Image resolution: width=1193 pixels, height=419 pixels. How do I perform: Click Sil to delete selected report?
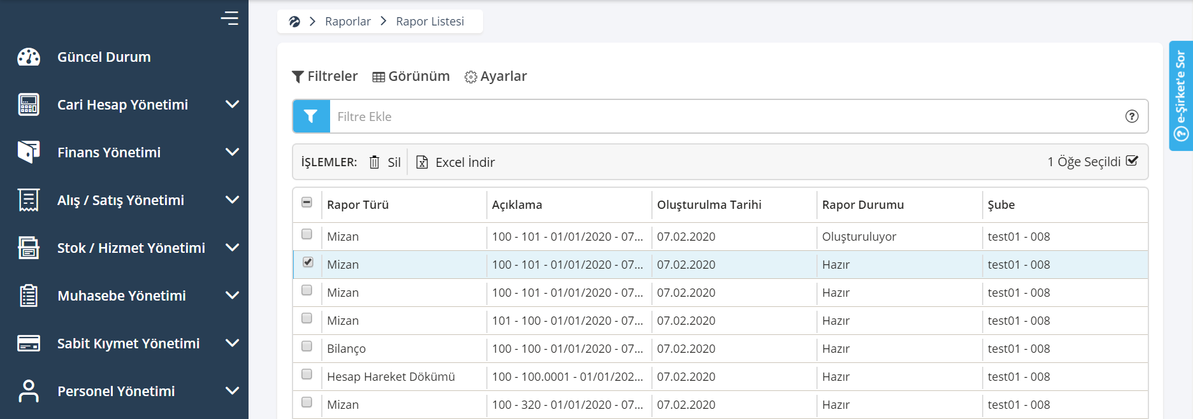[x=386, y=162]
